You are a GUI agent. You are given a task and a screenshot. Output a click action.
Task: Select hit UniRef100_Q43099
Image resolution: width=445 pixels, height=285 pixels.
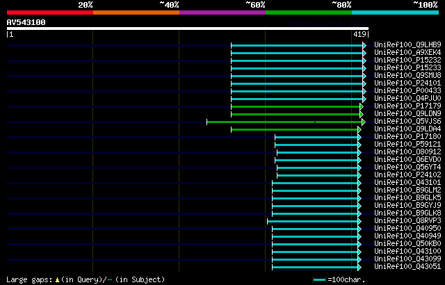tap(407, 259)
